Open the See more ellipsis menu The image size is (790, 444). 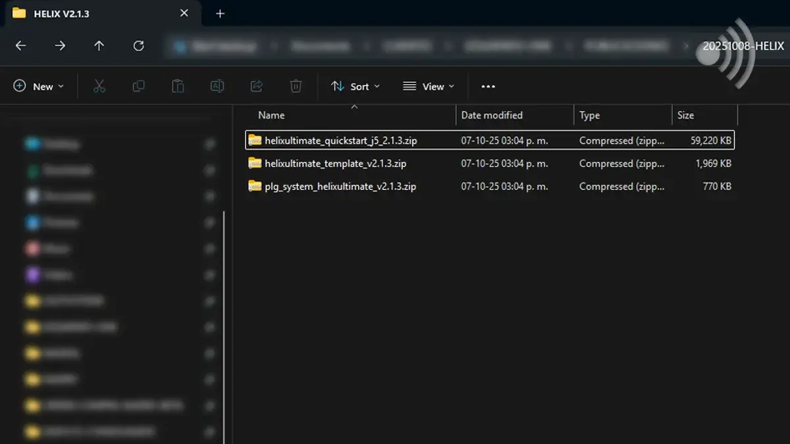click(x=488, y=86)
